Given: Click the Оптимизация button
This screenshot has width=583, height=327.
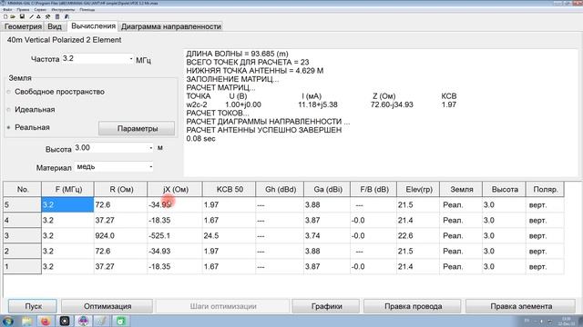Looking at the screenshot, I should click(x=107, y=306).
